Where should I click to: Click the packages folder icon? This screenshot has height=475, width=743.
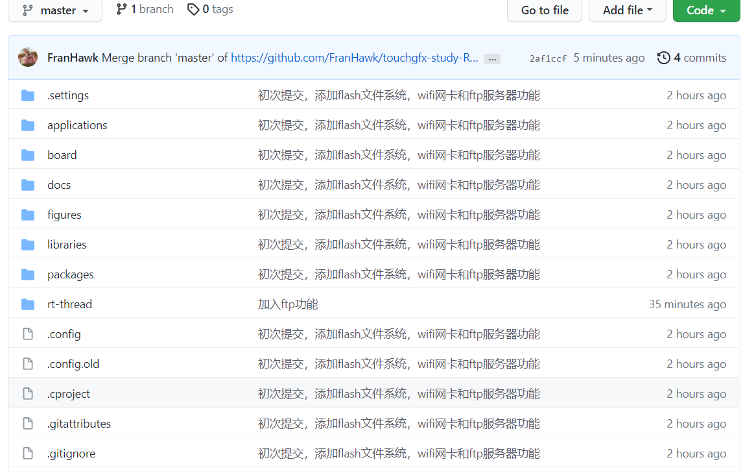28,275
